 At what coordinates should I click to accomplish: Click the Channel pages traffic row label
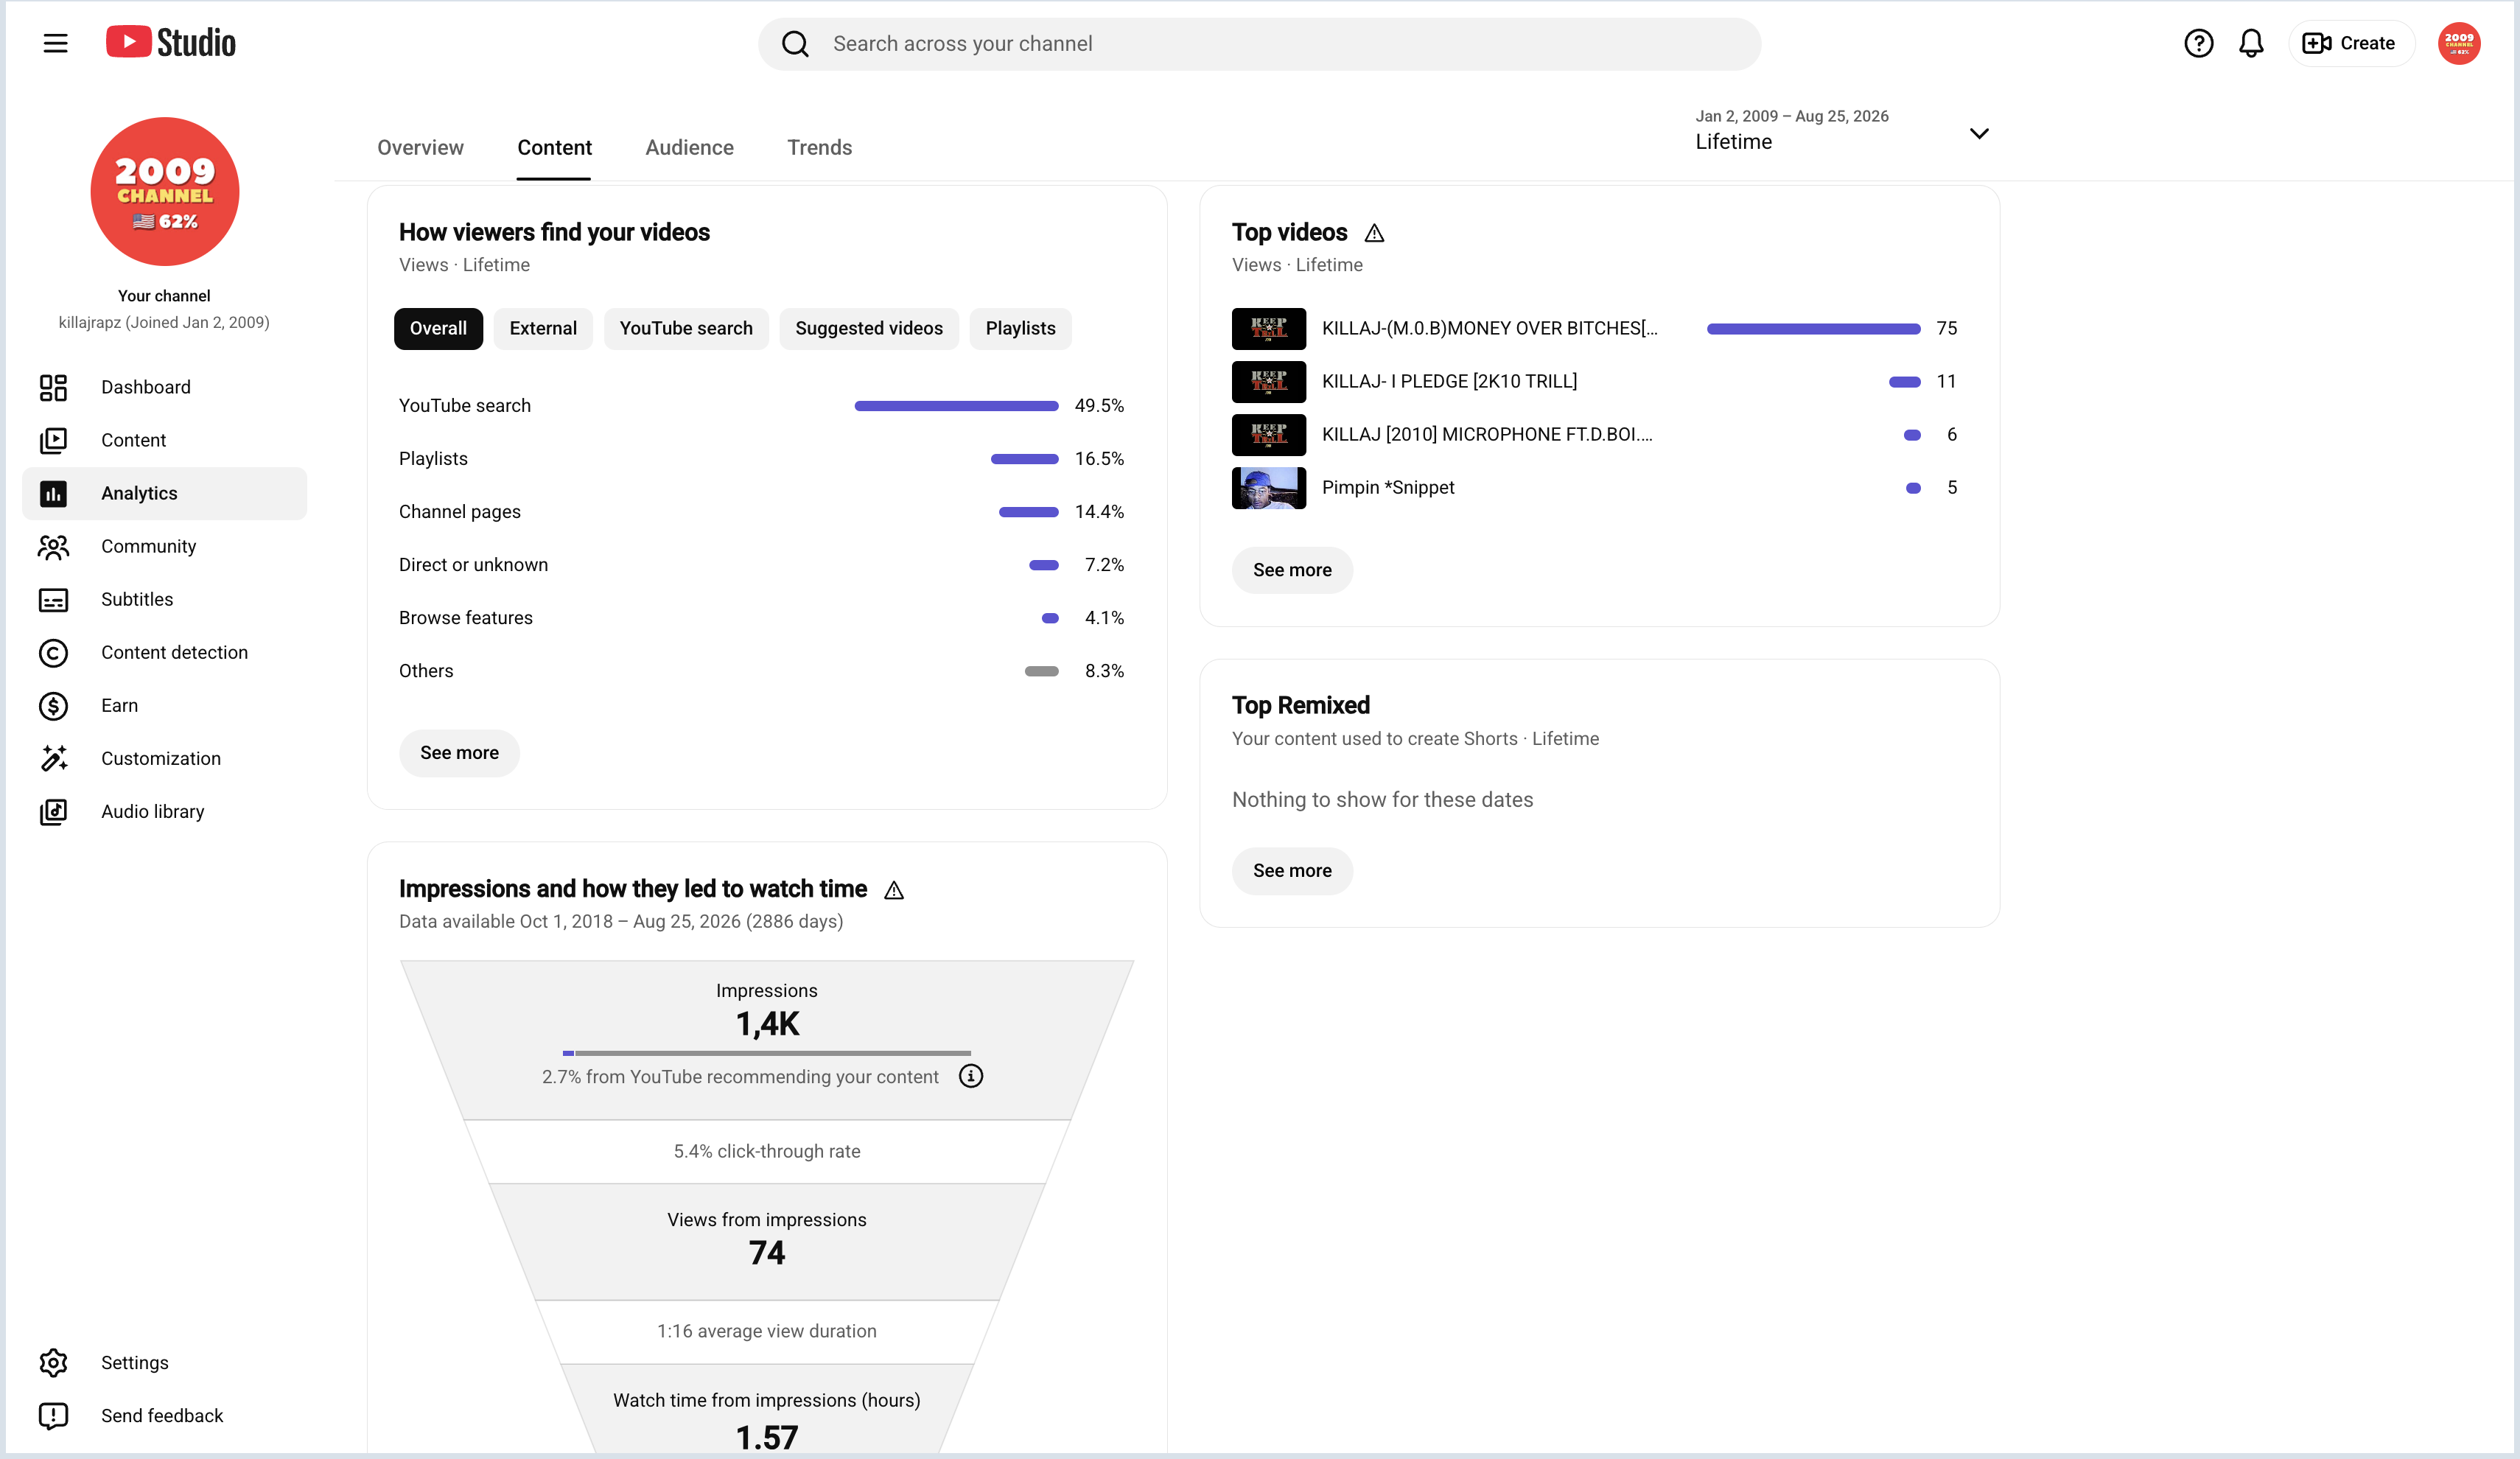459,511
